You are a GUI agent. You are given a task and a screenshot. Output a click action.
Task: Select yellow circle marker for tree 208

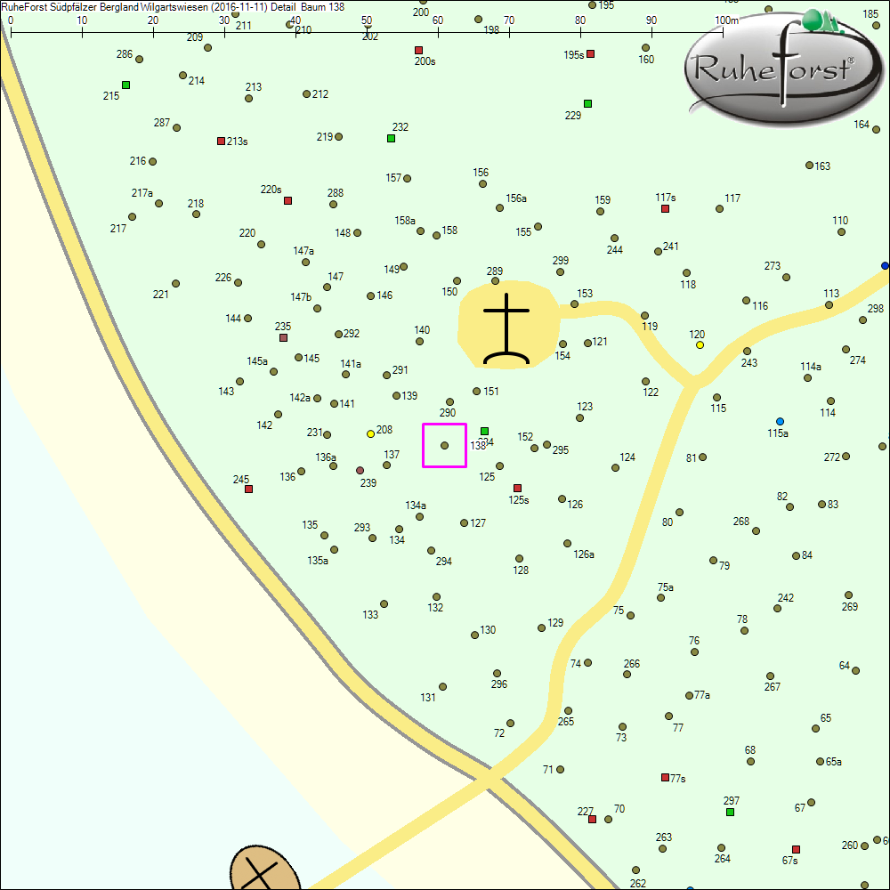pos(370,434)
